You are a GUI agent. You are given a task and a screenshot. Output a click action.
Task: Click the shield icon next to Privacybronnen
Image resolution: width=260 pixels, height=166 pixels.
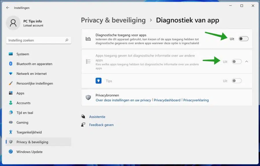(x=88, y=97)
